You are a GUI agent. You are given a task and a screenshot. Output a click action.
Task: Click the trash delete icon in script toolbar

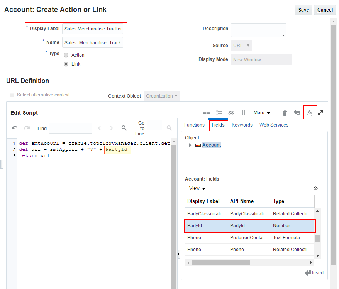point(285,113)
